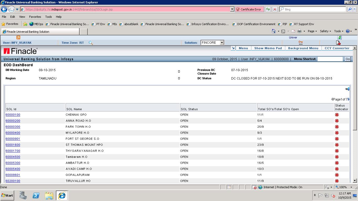The width and height of the screenshot is (358, 201).
Task: Click the Home icon in the command bar
Action: (273, 31)
